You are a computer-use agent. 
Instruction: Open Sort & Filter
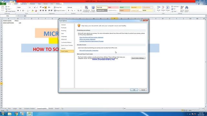click(182, 9)
